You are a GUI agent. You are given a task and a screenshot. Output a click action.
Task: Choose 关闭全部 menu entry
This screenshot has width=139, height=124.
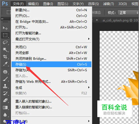pyautogui.click(x=51, y=53)
